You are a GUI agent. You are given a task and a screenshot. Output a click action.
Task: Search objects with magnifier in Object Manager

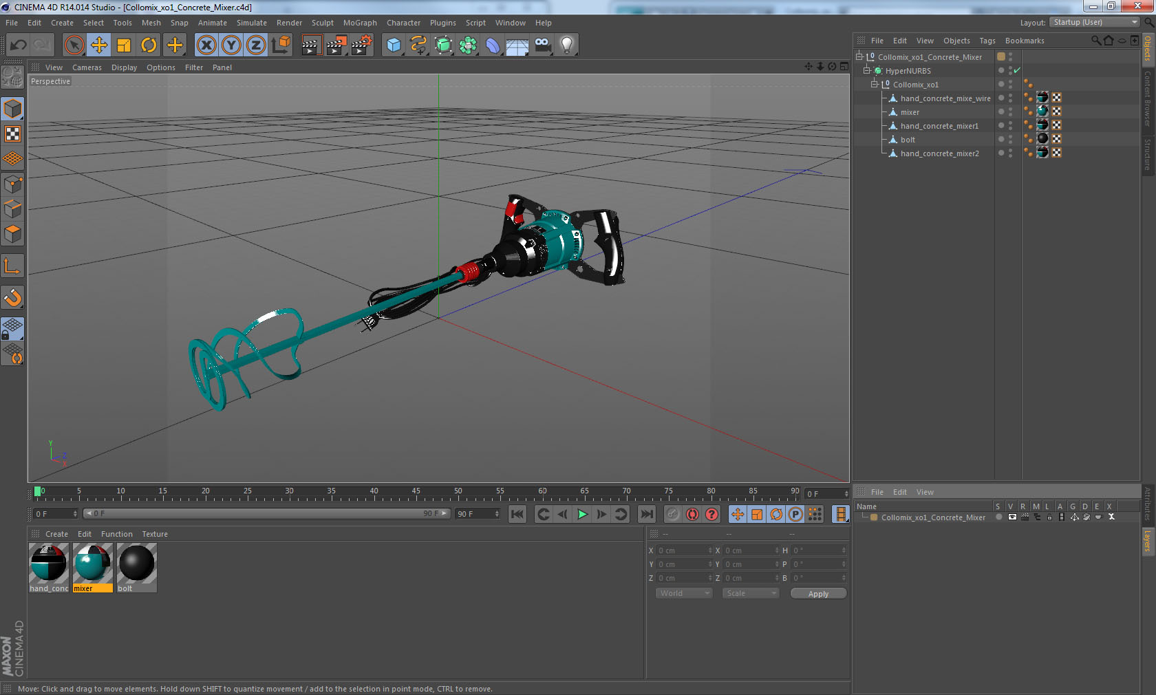tap(1096, 41)
